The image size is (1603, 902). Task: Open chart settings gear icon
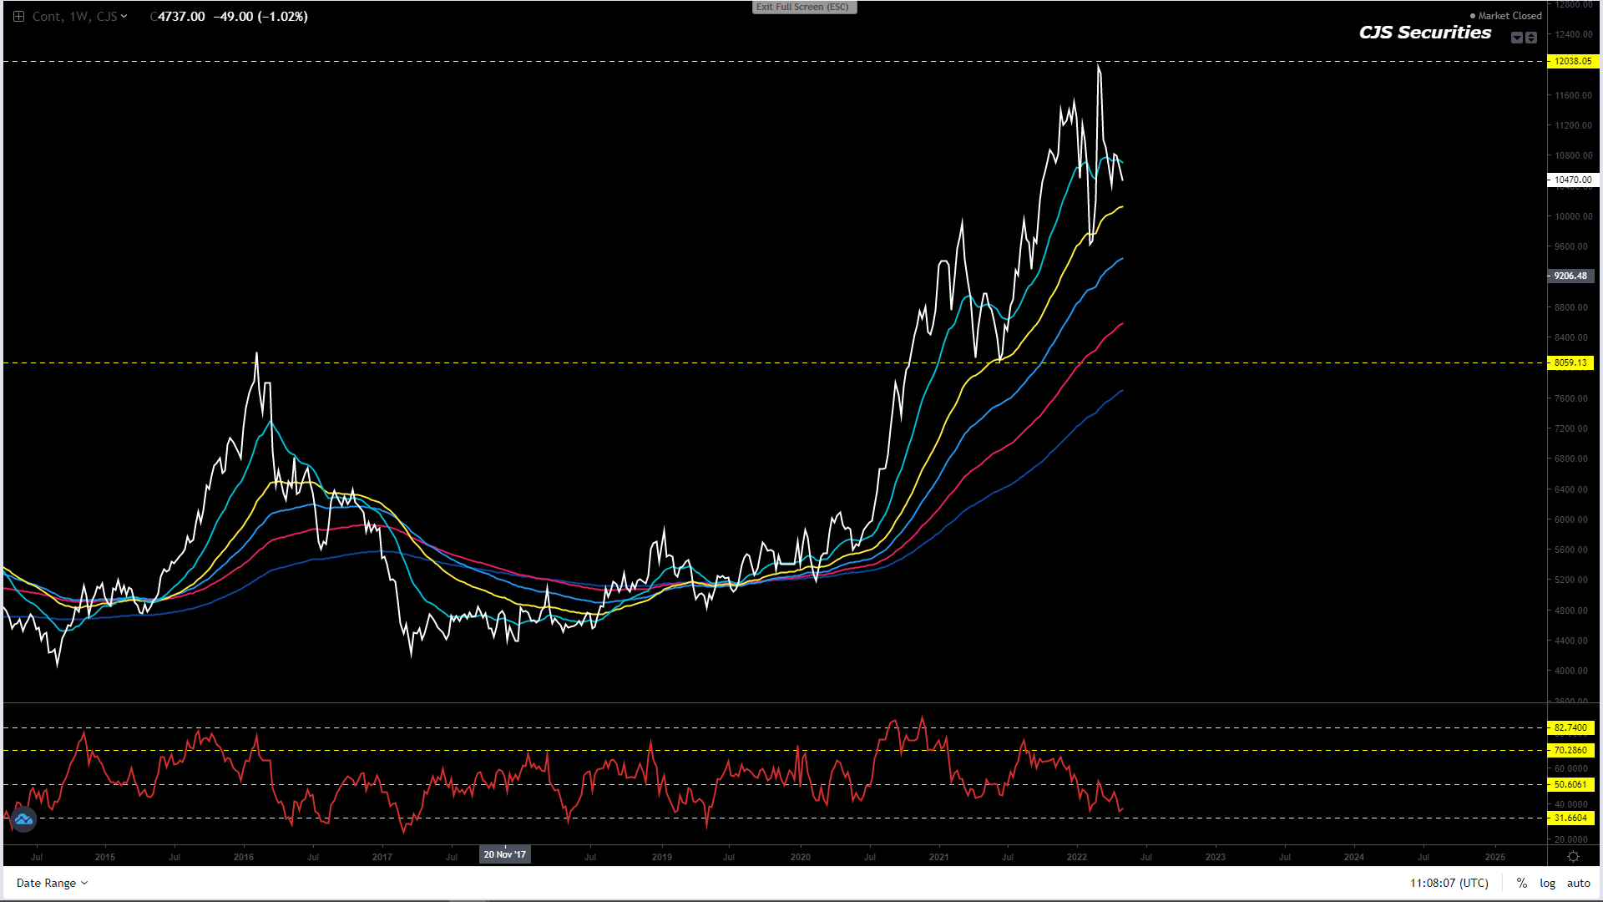click(1573, 857)
